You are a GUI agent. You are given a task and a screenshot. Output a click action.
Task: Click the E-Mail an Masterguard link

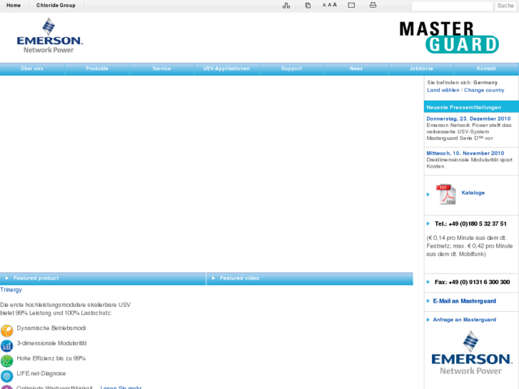click(x=464, y=301)
